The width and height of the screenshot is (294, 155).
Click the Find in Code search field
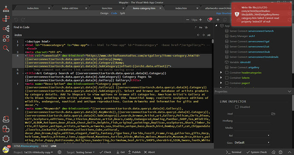[104, 35]
